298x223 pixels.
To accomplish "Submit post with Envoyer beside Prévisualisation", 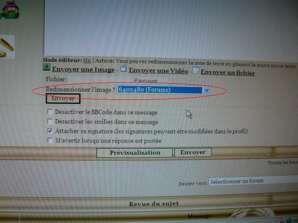I will click(193, 152).
